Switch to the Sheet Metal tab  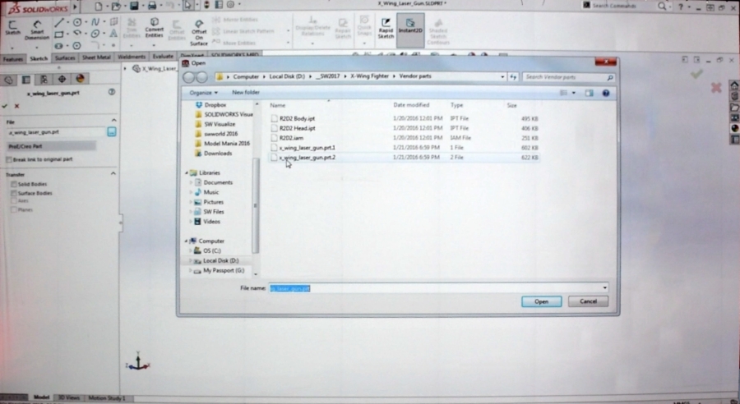point(96,57)
